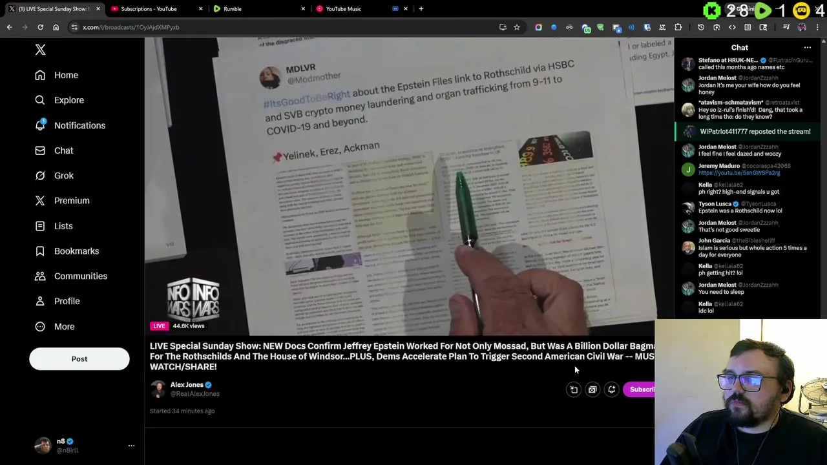Reload the page
The width and height of the screenshot is (827, 465).
click(x=40, y=27)
